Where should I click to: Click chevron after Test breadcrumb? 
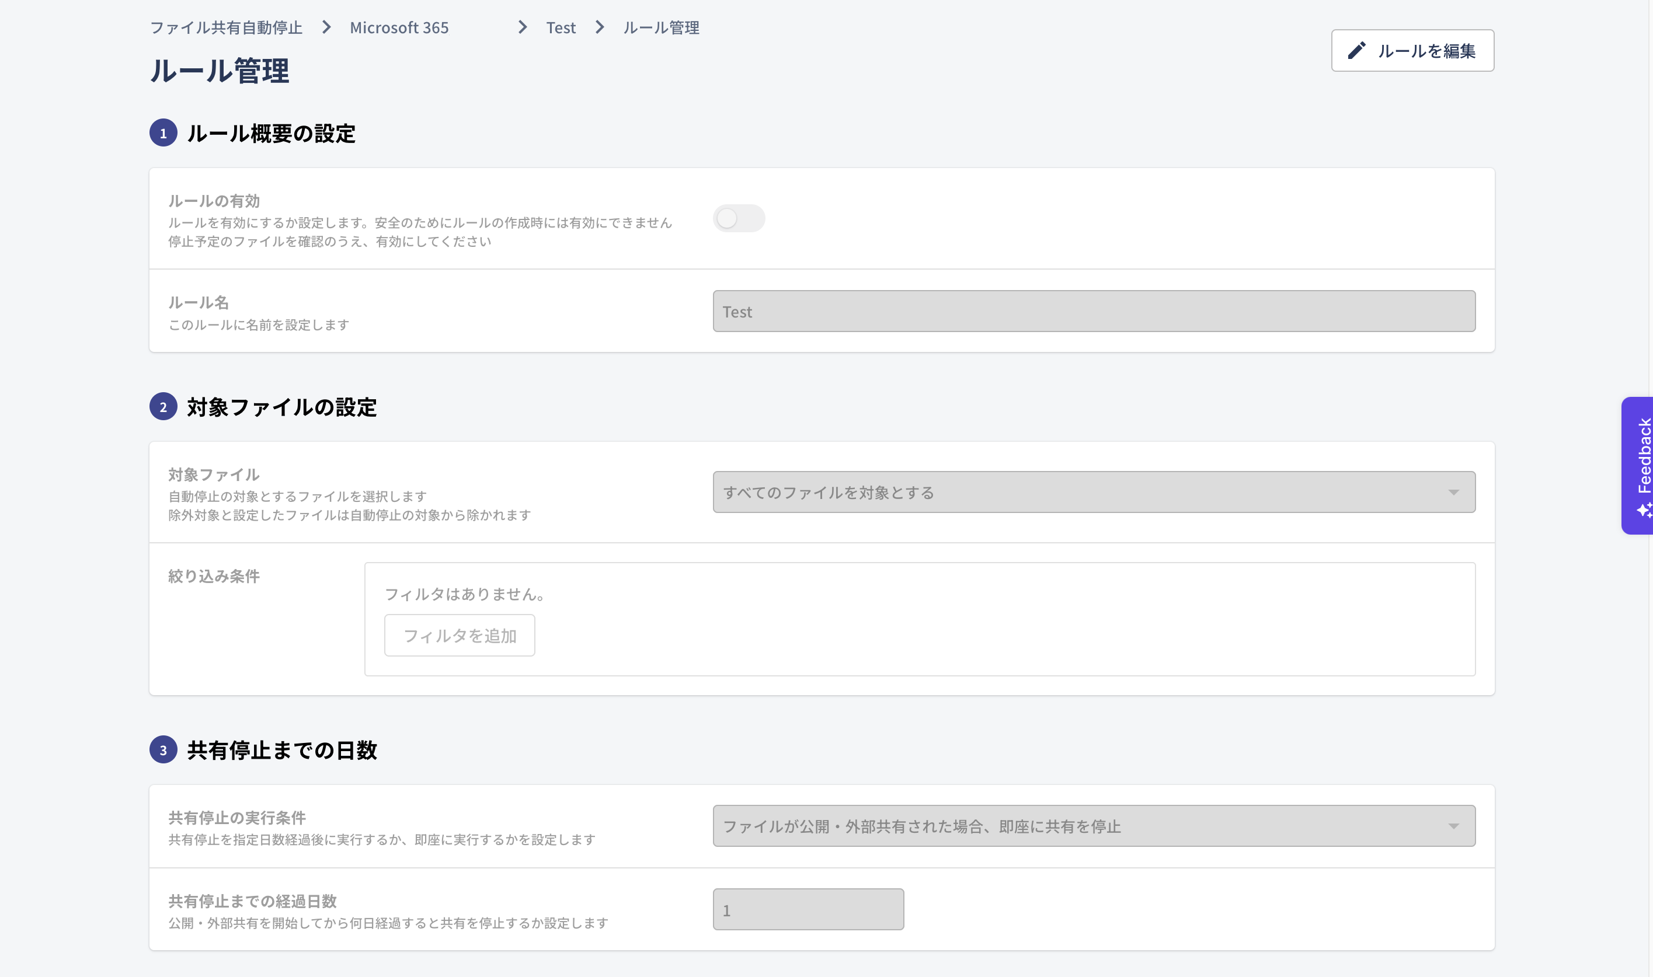click(x=599, y=27)
